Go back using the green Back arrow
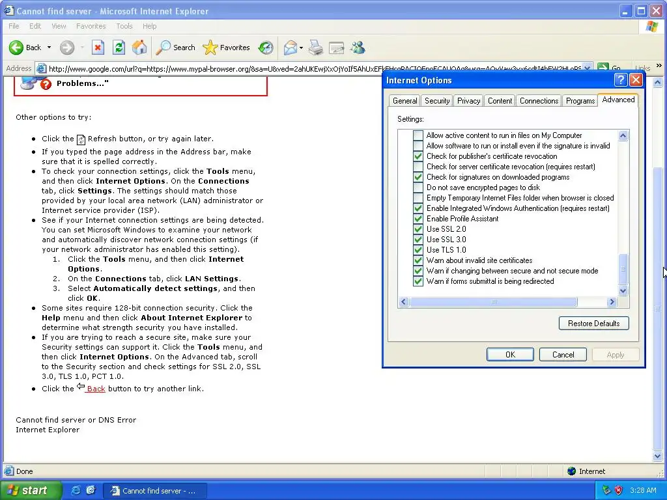667x500 pixels. click(16, 48)
